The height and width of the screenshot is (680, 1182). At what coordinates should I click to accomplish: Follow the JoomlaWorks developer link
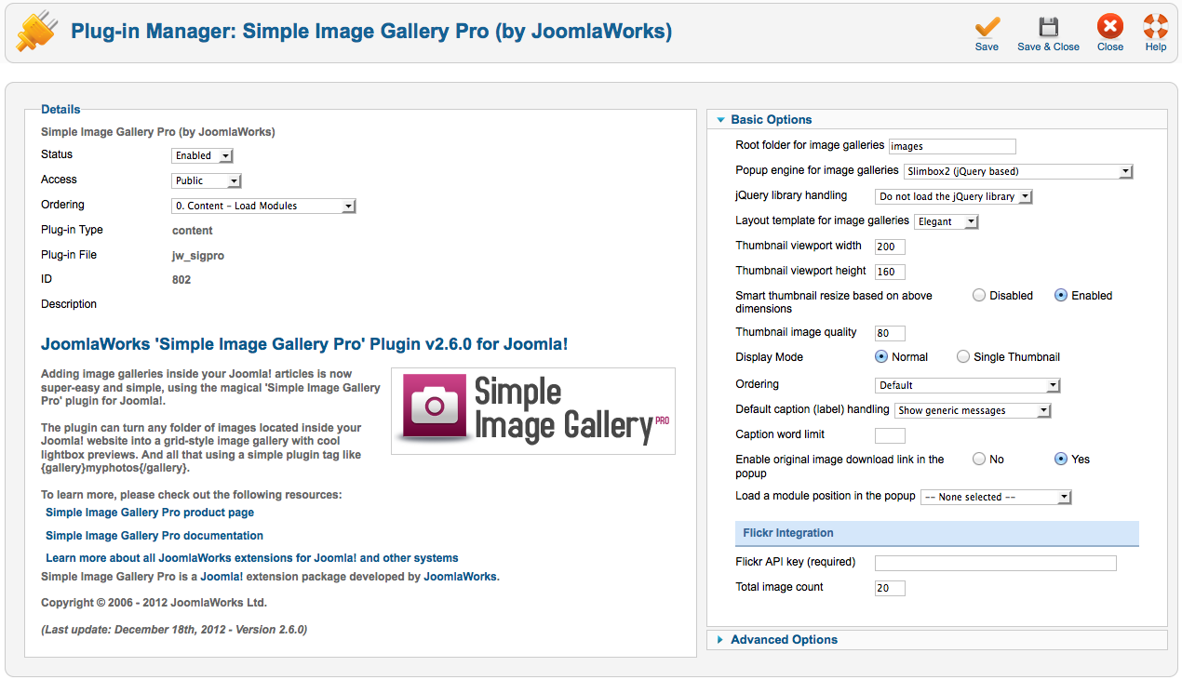point(460,577)
